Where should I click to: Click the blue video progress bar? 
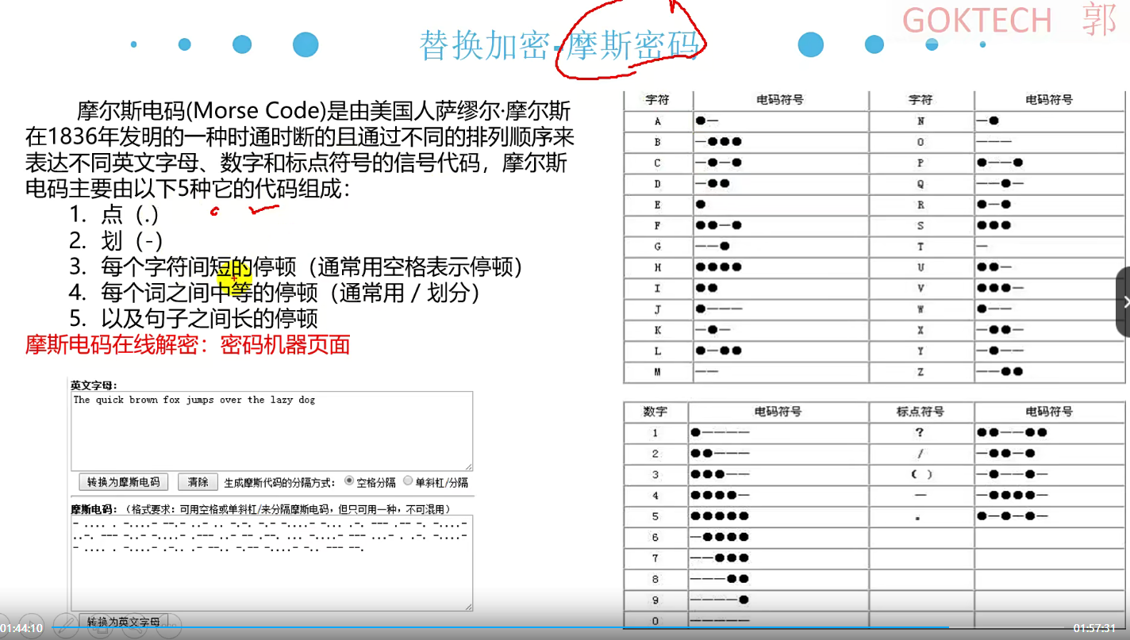[555, 627]
